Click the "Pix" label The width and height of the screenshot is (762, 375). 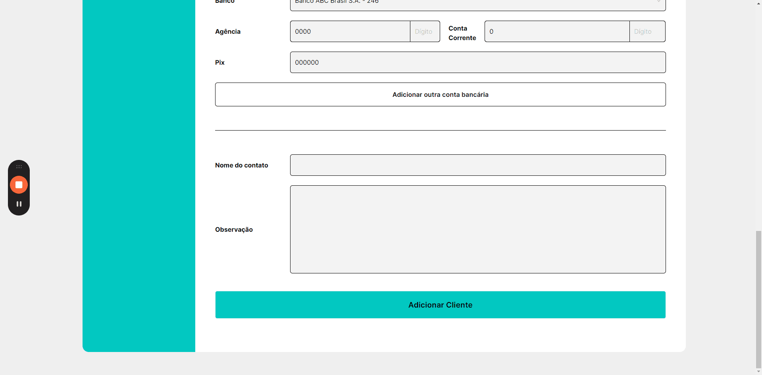tap(220, 62)
